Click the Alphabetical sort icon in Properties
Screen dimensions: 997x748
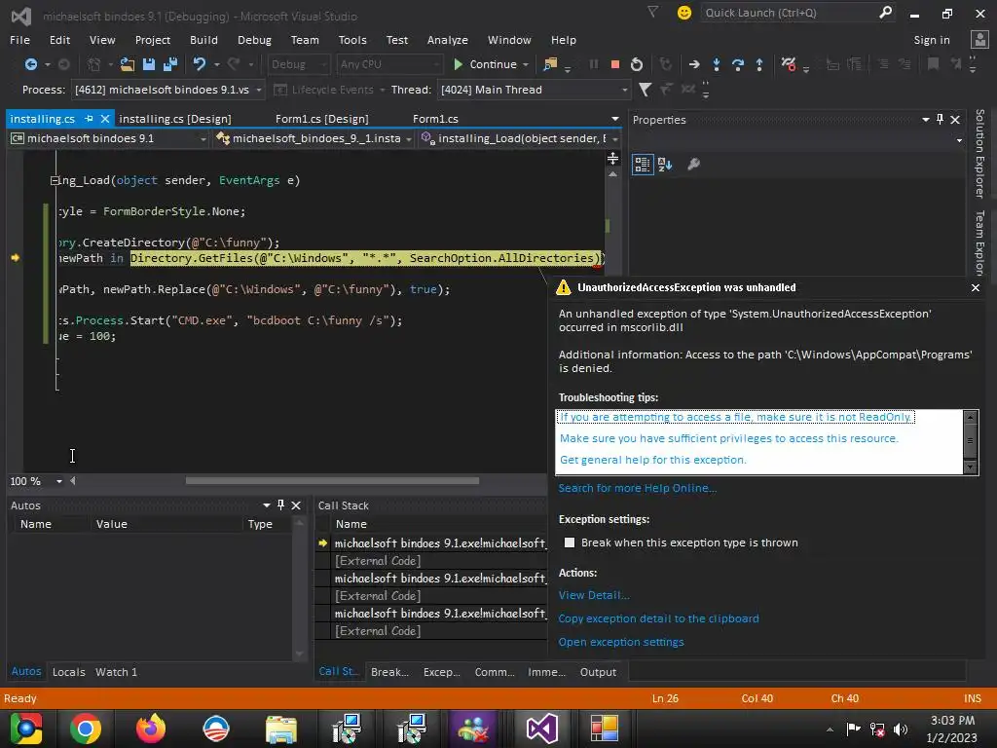click(665, 164)
